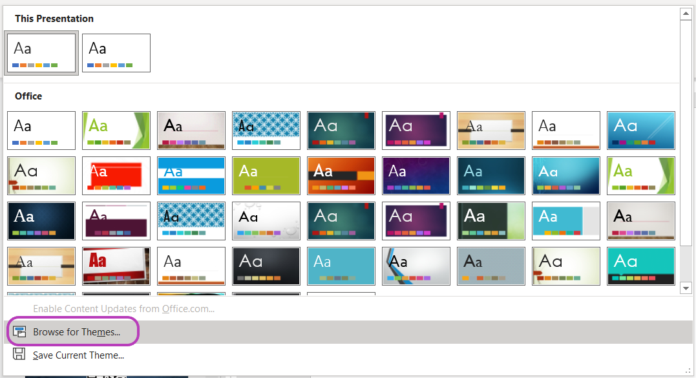Image resolution: width=696 pixels, height=378 pixels.
Task: Click the This Presentation section heading
Action: (54, 19)
